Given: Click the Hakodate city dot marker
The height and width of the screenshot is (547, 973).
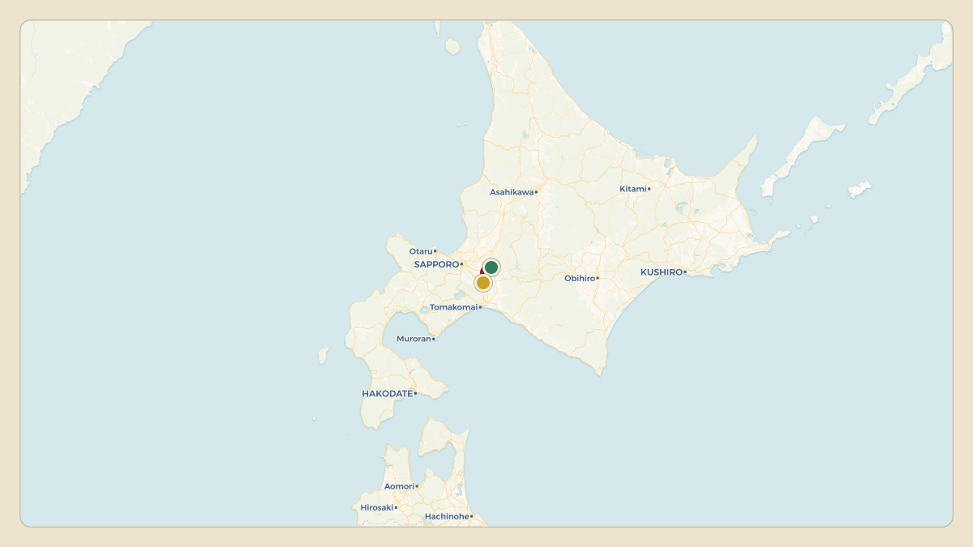Looking at the screenshot, I should coord(415,394).
